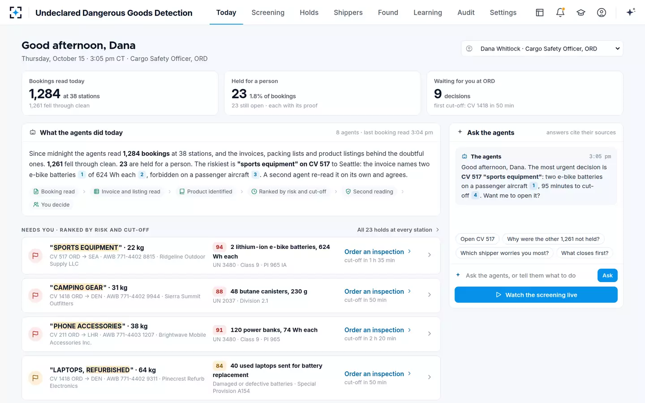This screenshot has height=403, width=645.
Task: Click the app logo icon
Action: [16, 13]
